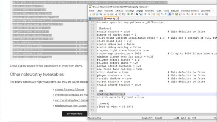Toggle file Monitoring eye icon

pyautogui.click(x=188, y=14)
